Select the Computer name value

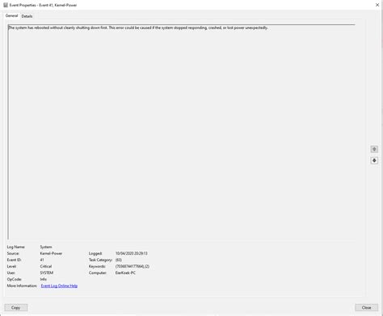coord(125,272)
